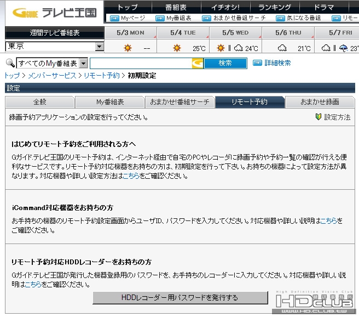Click the yellow G icon in search box
The height and width of the screenshot is (317, 359).
point(198,63)
